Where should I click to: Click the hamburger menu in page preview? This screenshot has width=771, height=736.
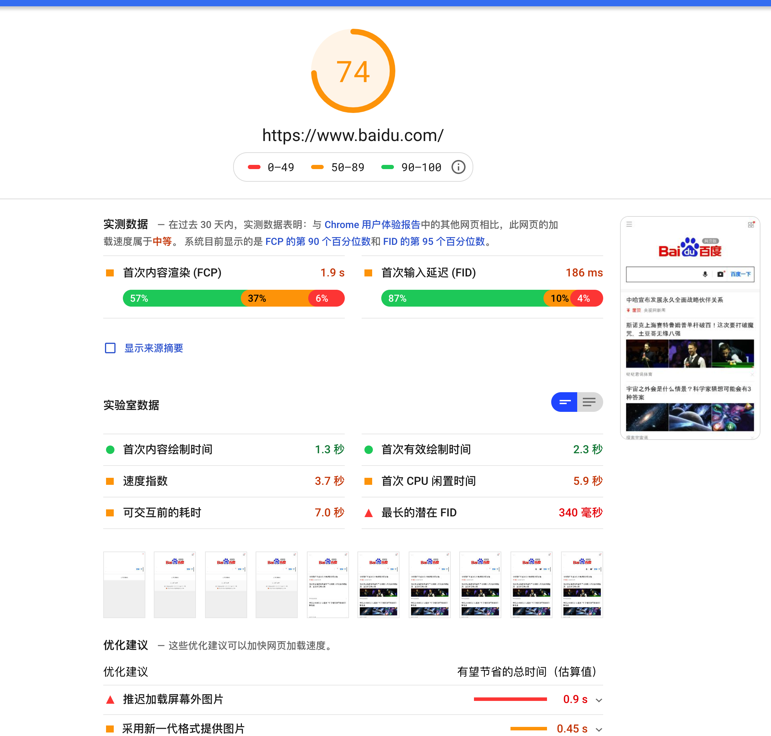[629, 225]
